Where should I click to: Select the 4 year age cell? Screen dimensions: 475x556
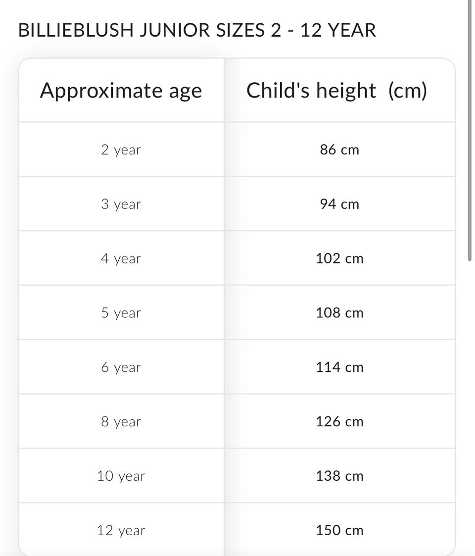click(121, 258)
